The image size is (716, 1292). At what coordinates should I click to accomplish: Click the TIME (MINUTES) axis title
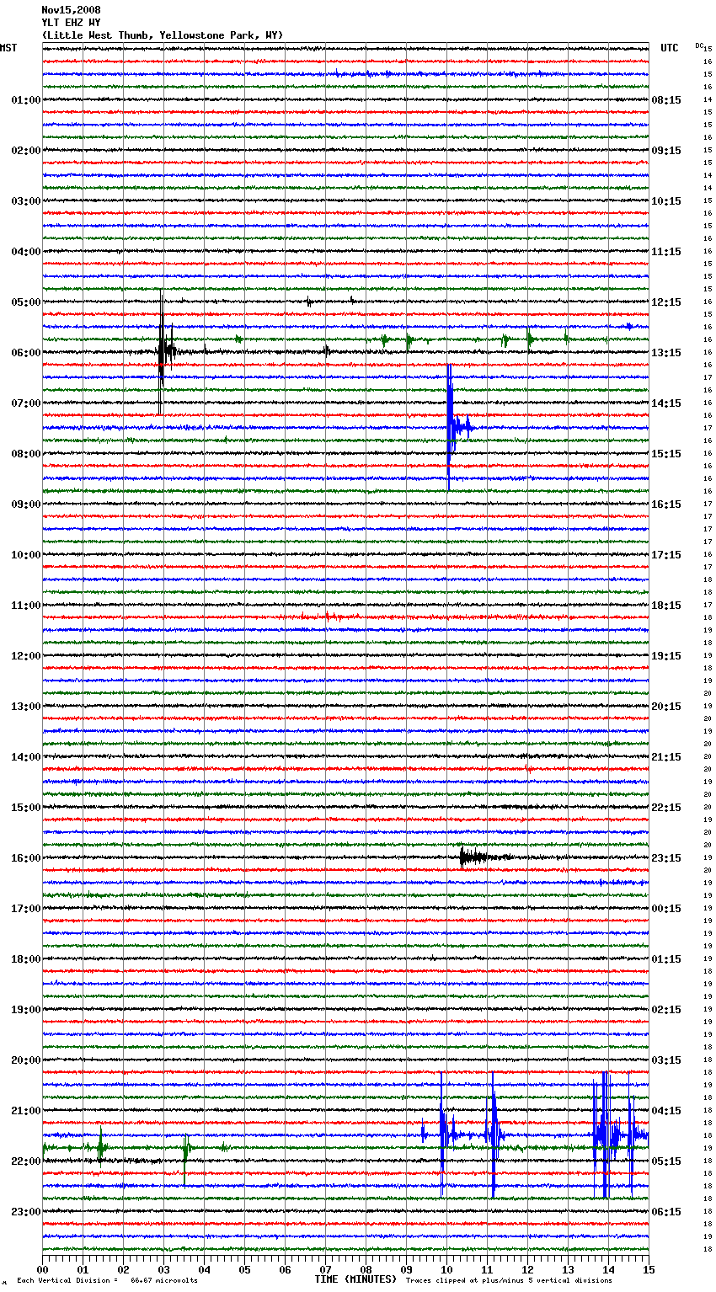(x=355, y=1279)
